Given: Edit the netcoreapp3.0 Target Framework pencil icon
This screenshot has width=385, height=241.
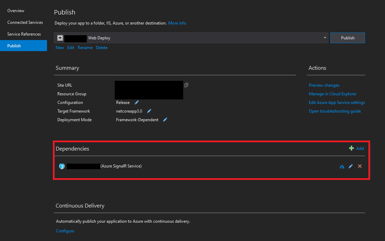Looking at the screenshot, I should coord(149,111).
